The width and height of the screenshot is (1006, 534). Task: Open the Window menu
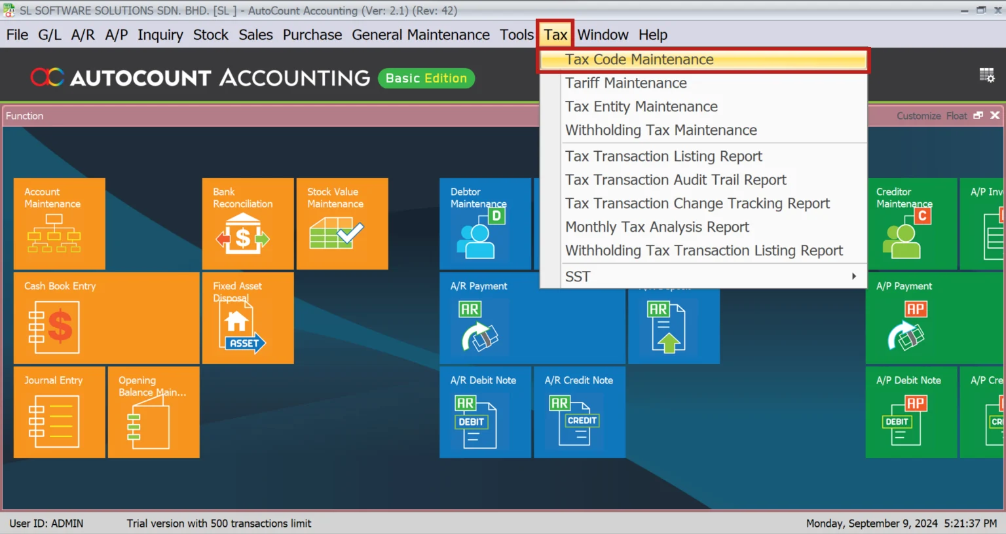click(602, 35)
